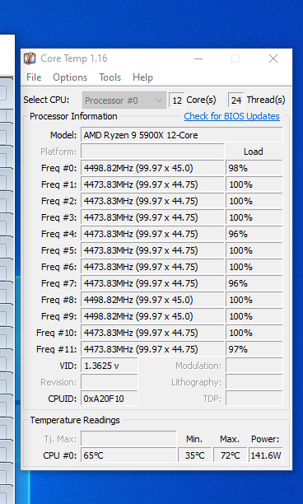Click the Freq #8 frequency value
This screenshot has width=303, height=504.
(x=152, y=300)
